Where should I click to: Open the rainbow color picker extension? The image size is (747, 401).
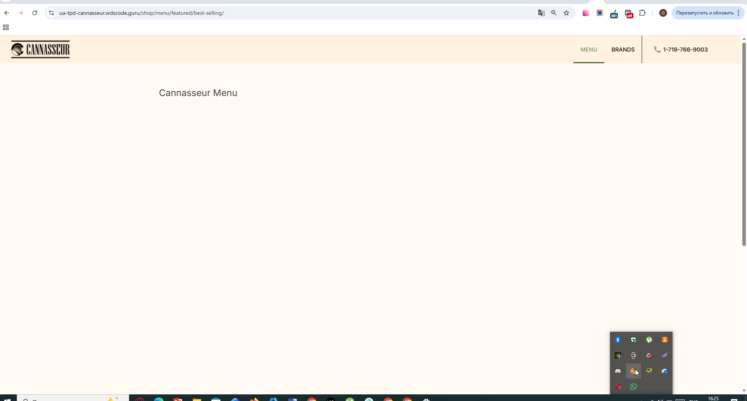[x=600, y=13]
